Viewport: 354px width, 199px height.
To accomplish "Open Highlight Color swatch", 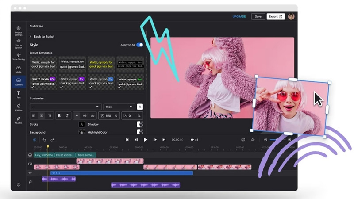I will [140, 131].
